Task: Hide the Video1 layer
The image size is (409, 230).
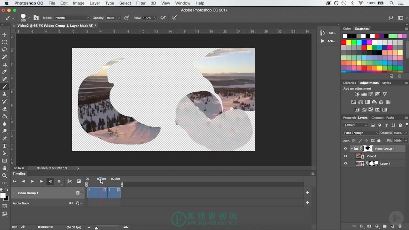Action: click(x=345, y=156)
